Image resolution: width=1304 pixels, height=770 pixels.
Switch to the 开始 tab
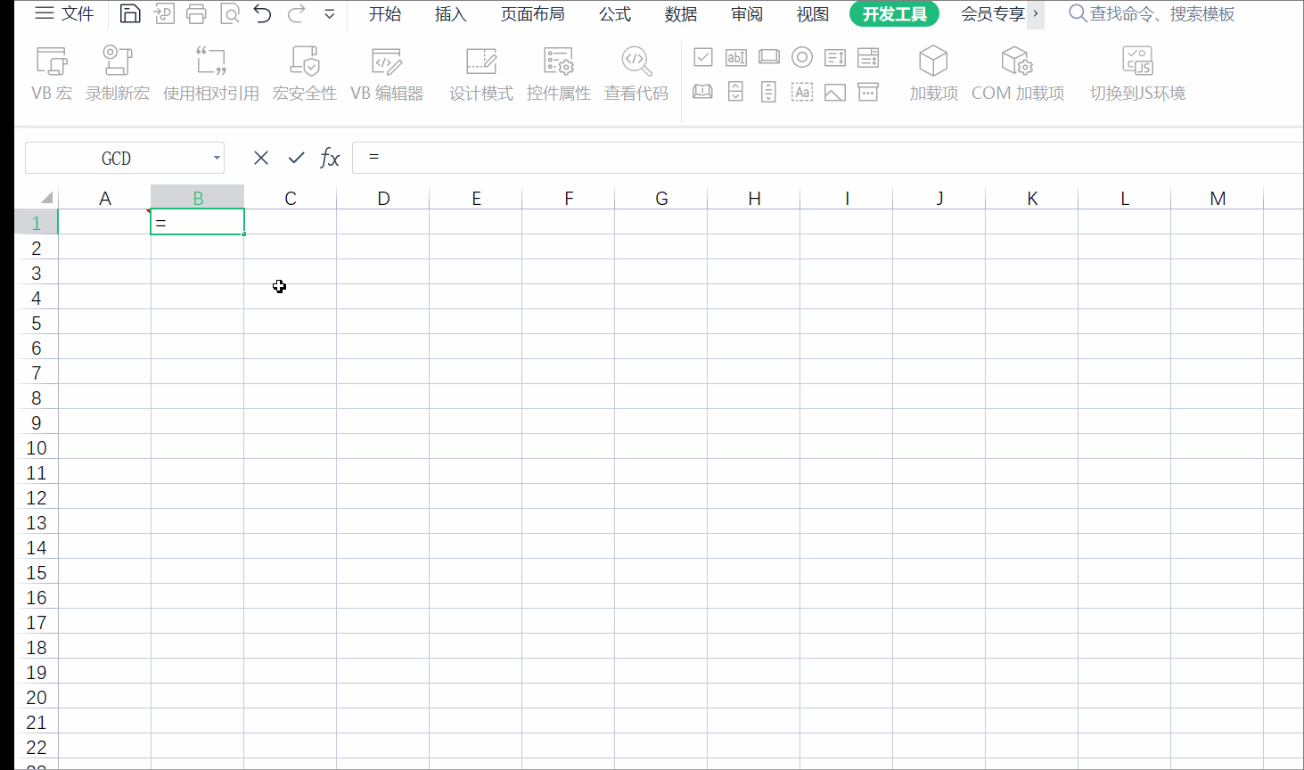[385, 14]
